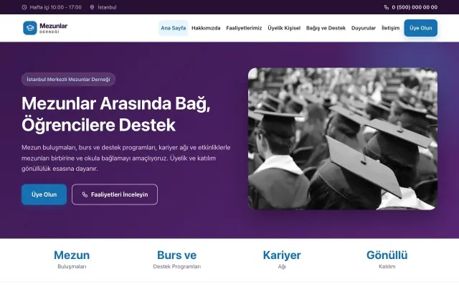Click Üye Olun button in header
The height and width of the screenshot is (287, 459).
(421, 28)
